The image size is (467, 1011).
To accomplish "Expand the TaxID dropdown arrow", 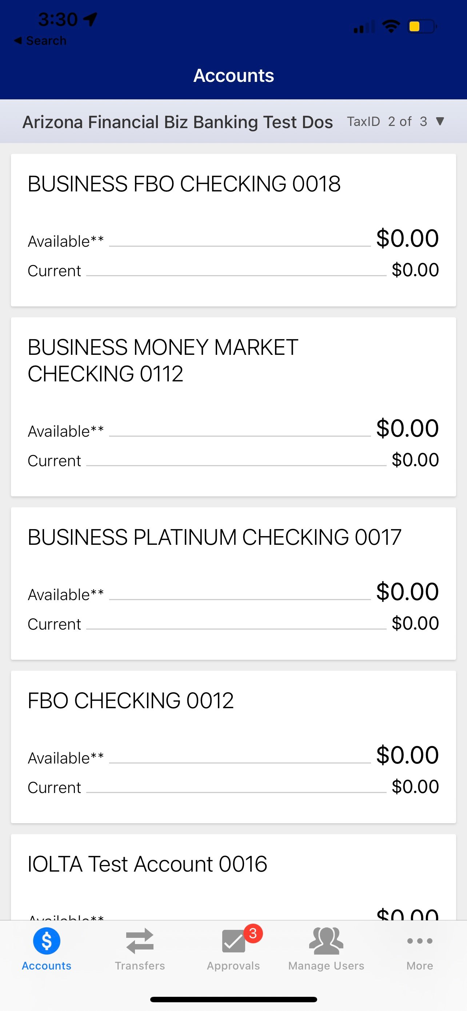I will [440, 121].
